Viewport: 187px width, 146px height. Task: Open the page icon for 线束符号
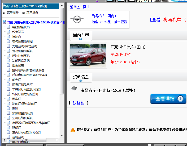point(8,32)
